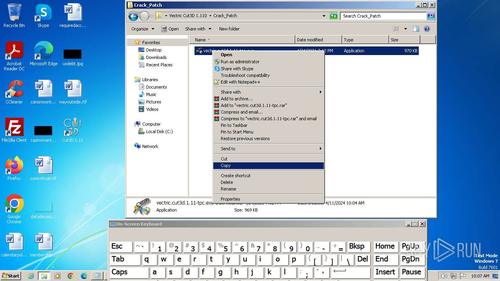The image size is (500, 281).
Task: Click the search magnifier icon in Explorer
Action: tap(431, 16)
